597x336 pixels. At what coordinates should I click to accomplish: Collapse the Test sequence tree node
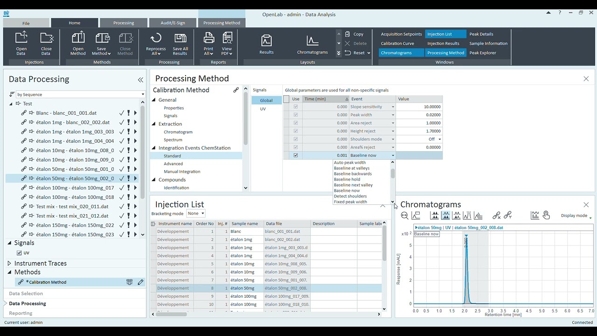(11, 104)
